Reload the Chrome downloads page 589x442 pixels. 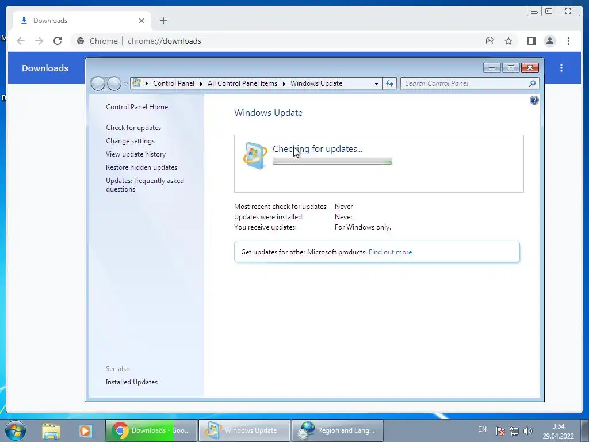click(58, 41)
